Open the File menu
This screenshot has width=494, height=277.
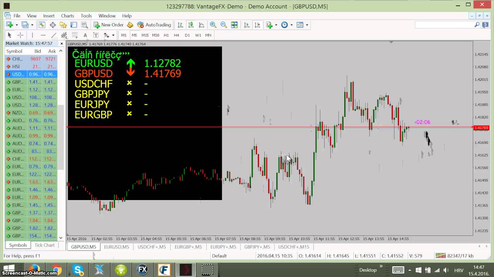pos(17,16)
